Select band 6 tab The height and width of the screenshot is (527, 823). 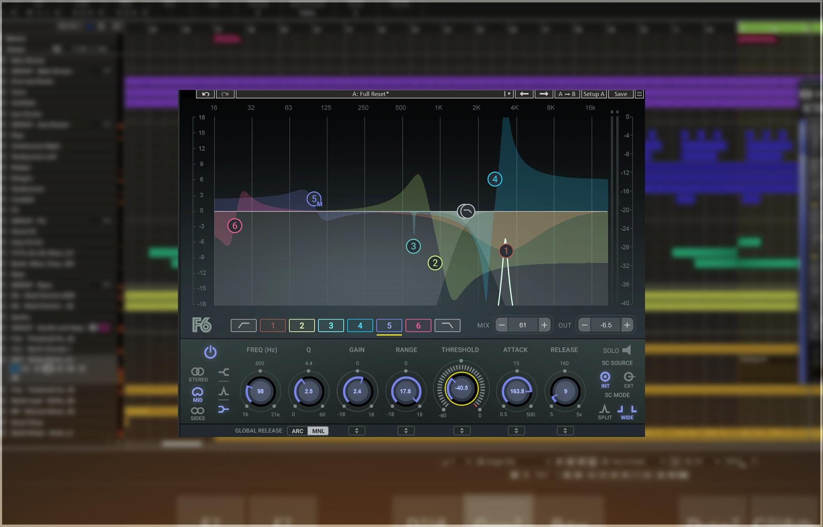click(x=418, y=326)
